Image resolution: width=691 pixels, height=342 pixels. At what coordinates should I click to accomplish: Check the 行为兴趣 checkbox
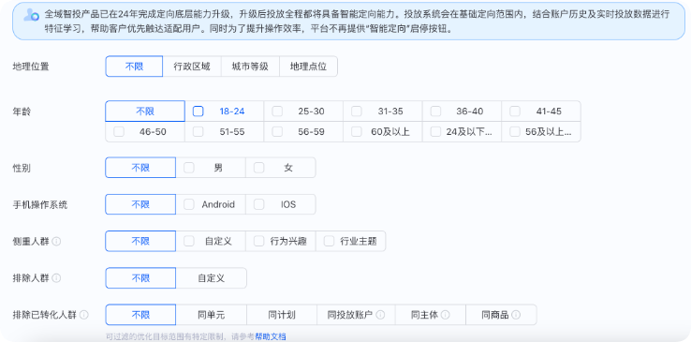pyautogui.click(x=259, y=241)
